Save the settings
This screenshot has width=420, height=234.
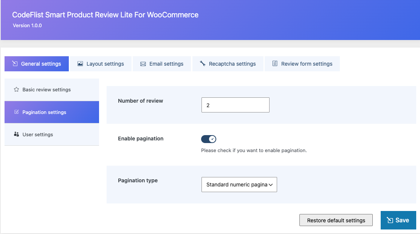[398, 220]
